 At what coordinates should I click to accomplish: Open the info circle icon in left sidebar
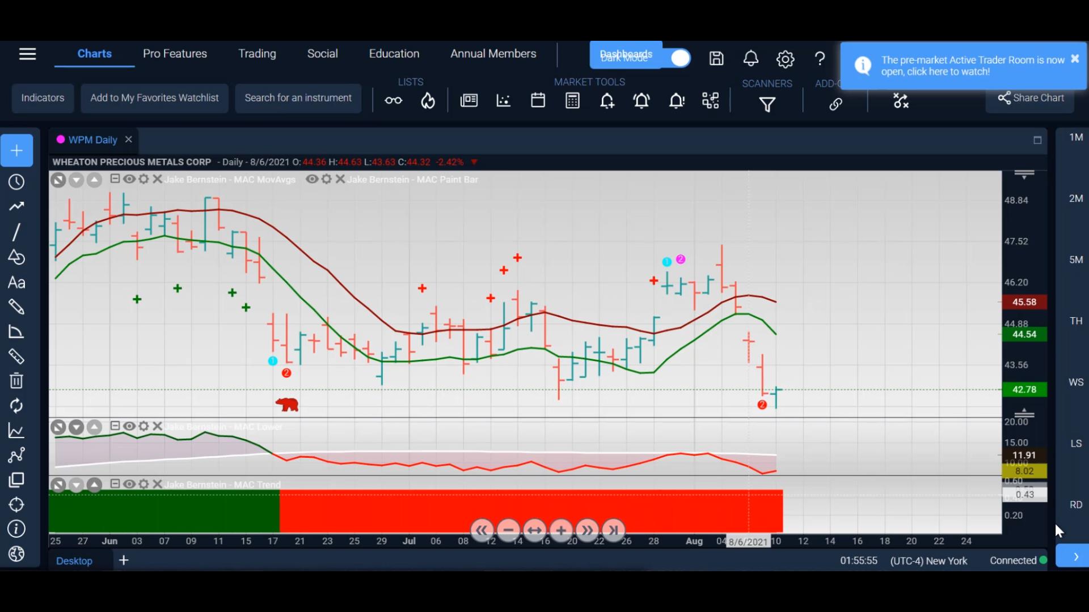16,529
